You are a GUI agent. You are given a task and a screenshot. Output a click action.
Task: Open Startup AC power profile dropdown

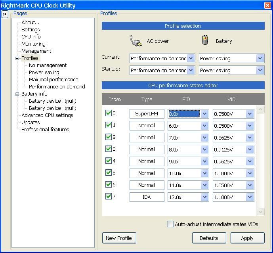click(x=191, y=70)
